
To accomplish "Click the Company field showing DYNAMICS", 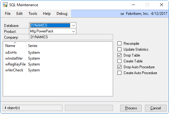I will [71, 37].
